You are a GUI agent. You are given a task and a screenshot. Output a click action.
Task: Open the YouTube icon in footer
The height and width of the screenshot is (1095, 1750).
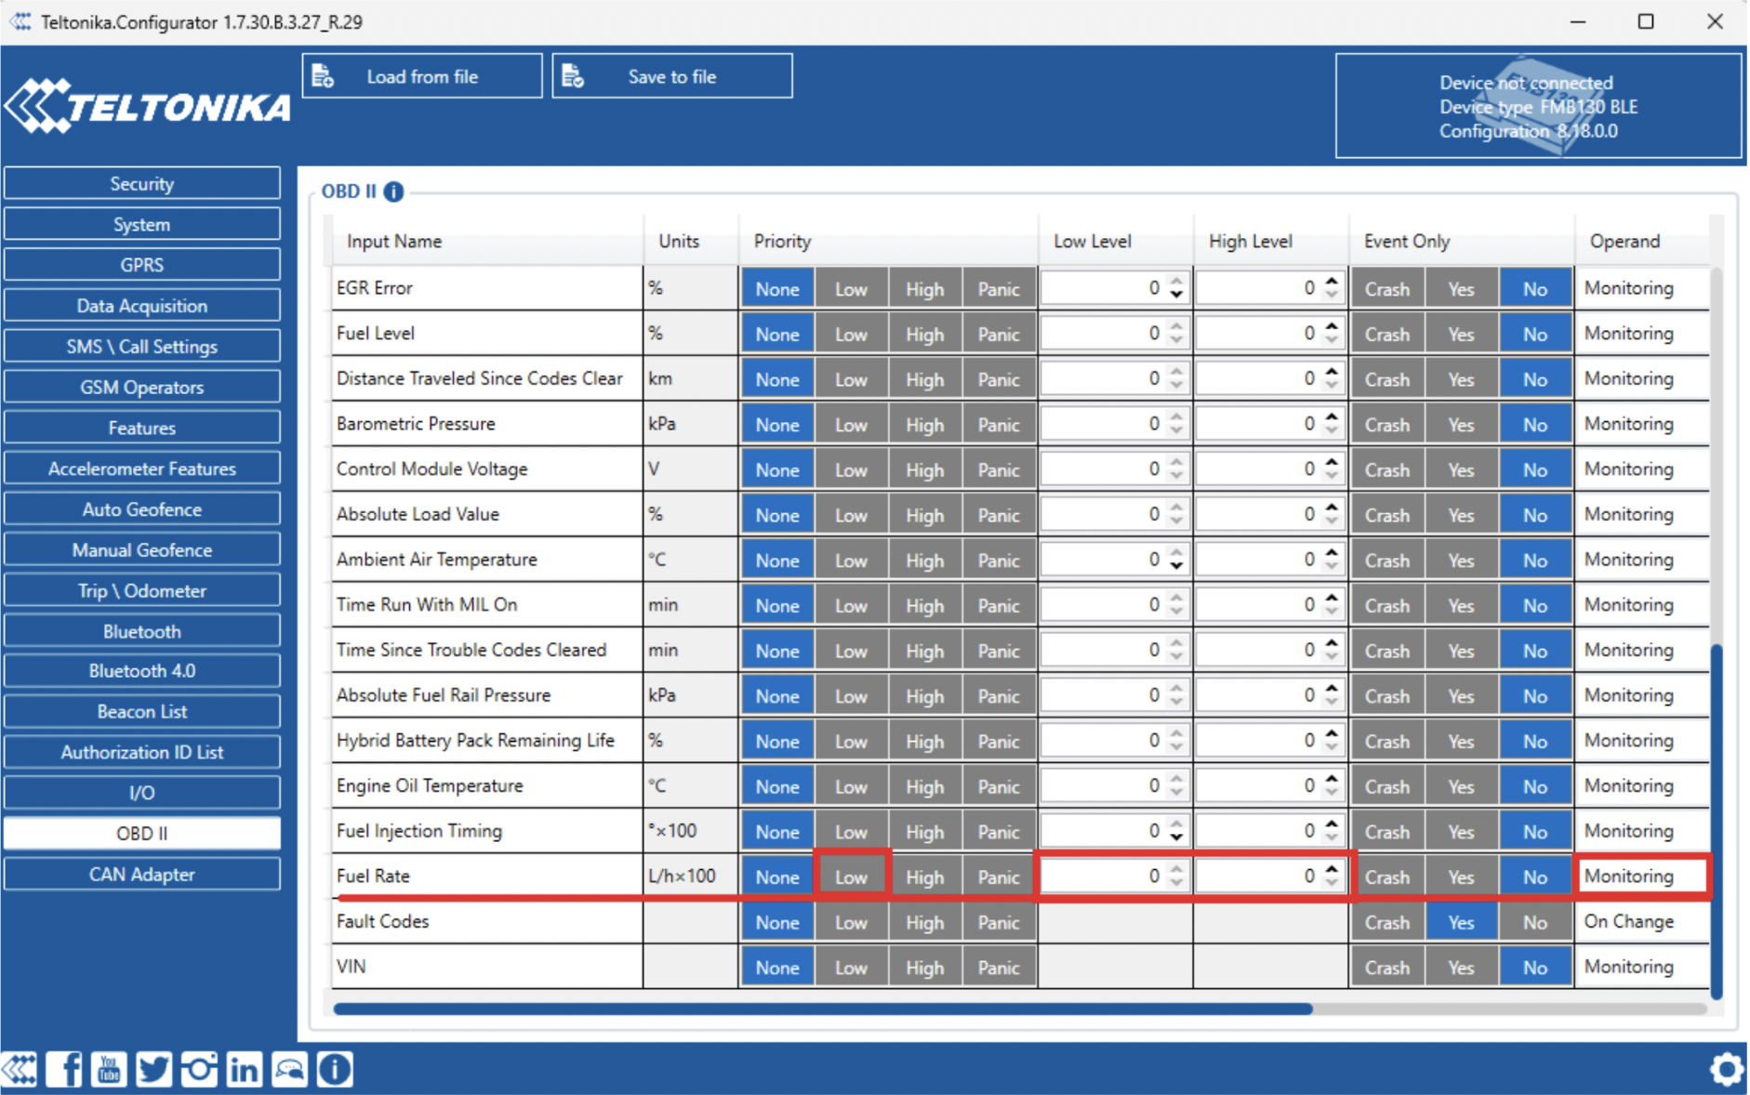pyautogui.click(x=109, y=1069)
